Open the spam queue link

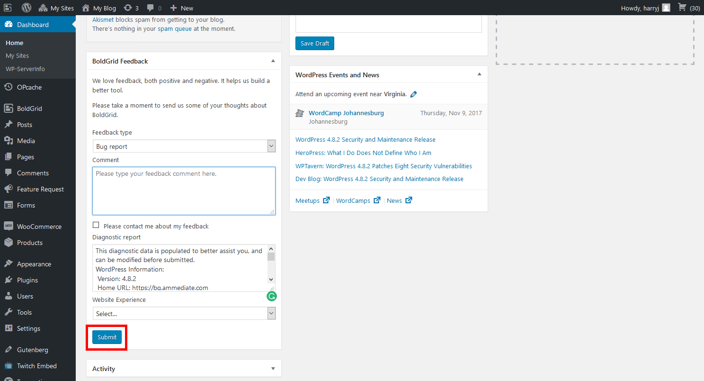pos(175,28)
